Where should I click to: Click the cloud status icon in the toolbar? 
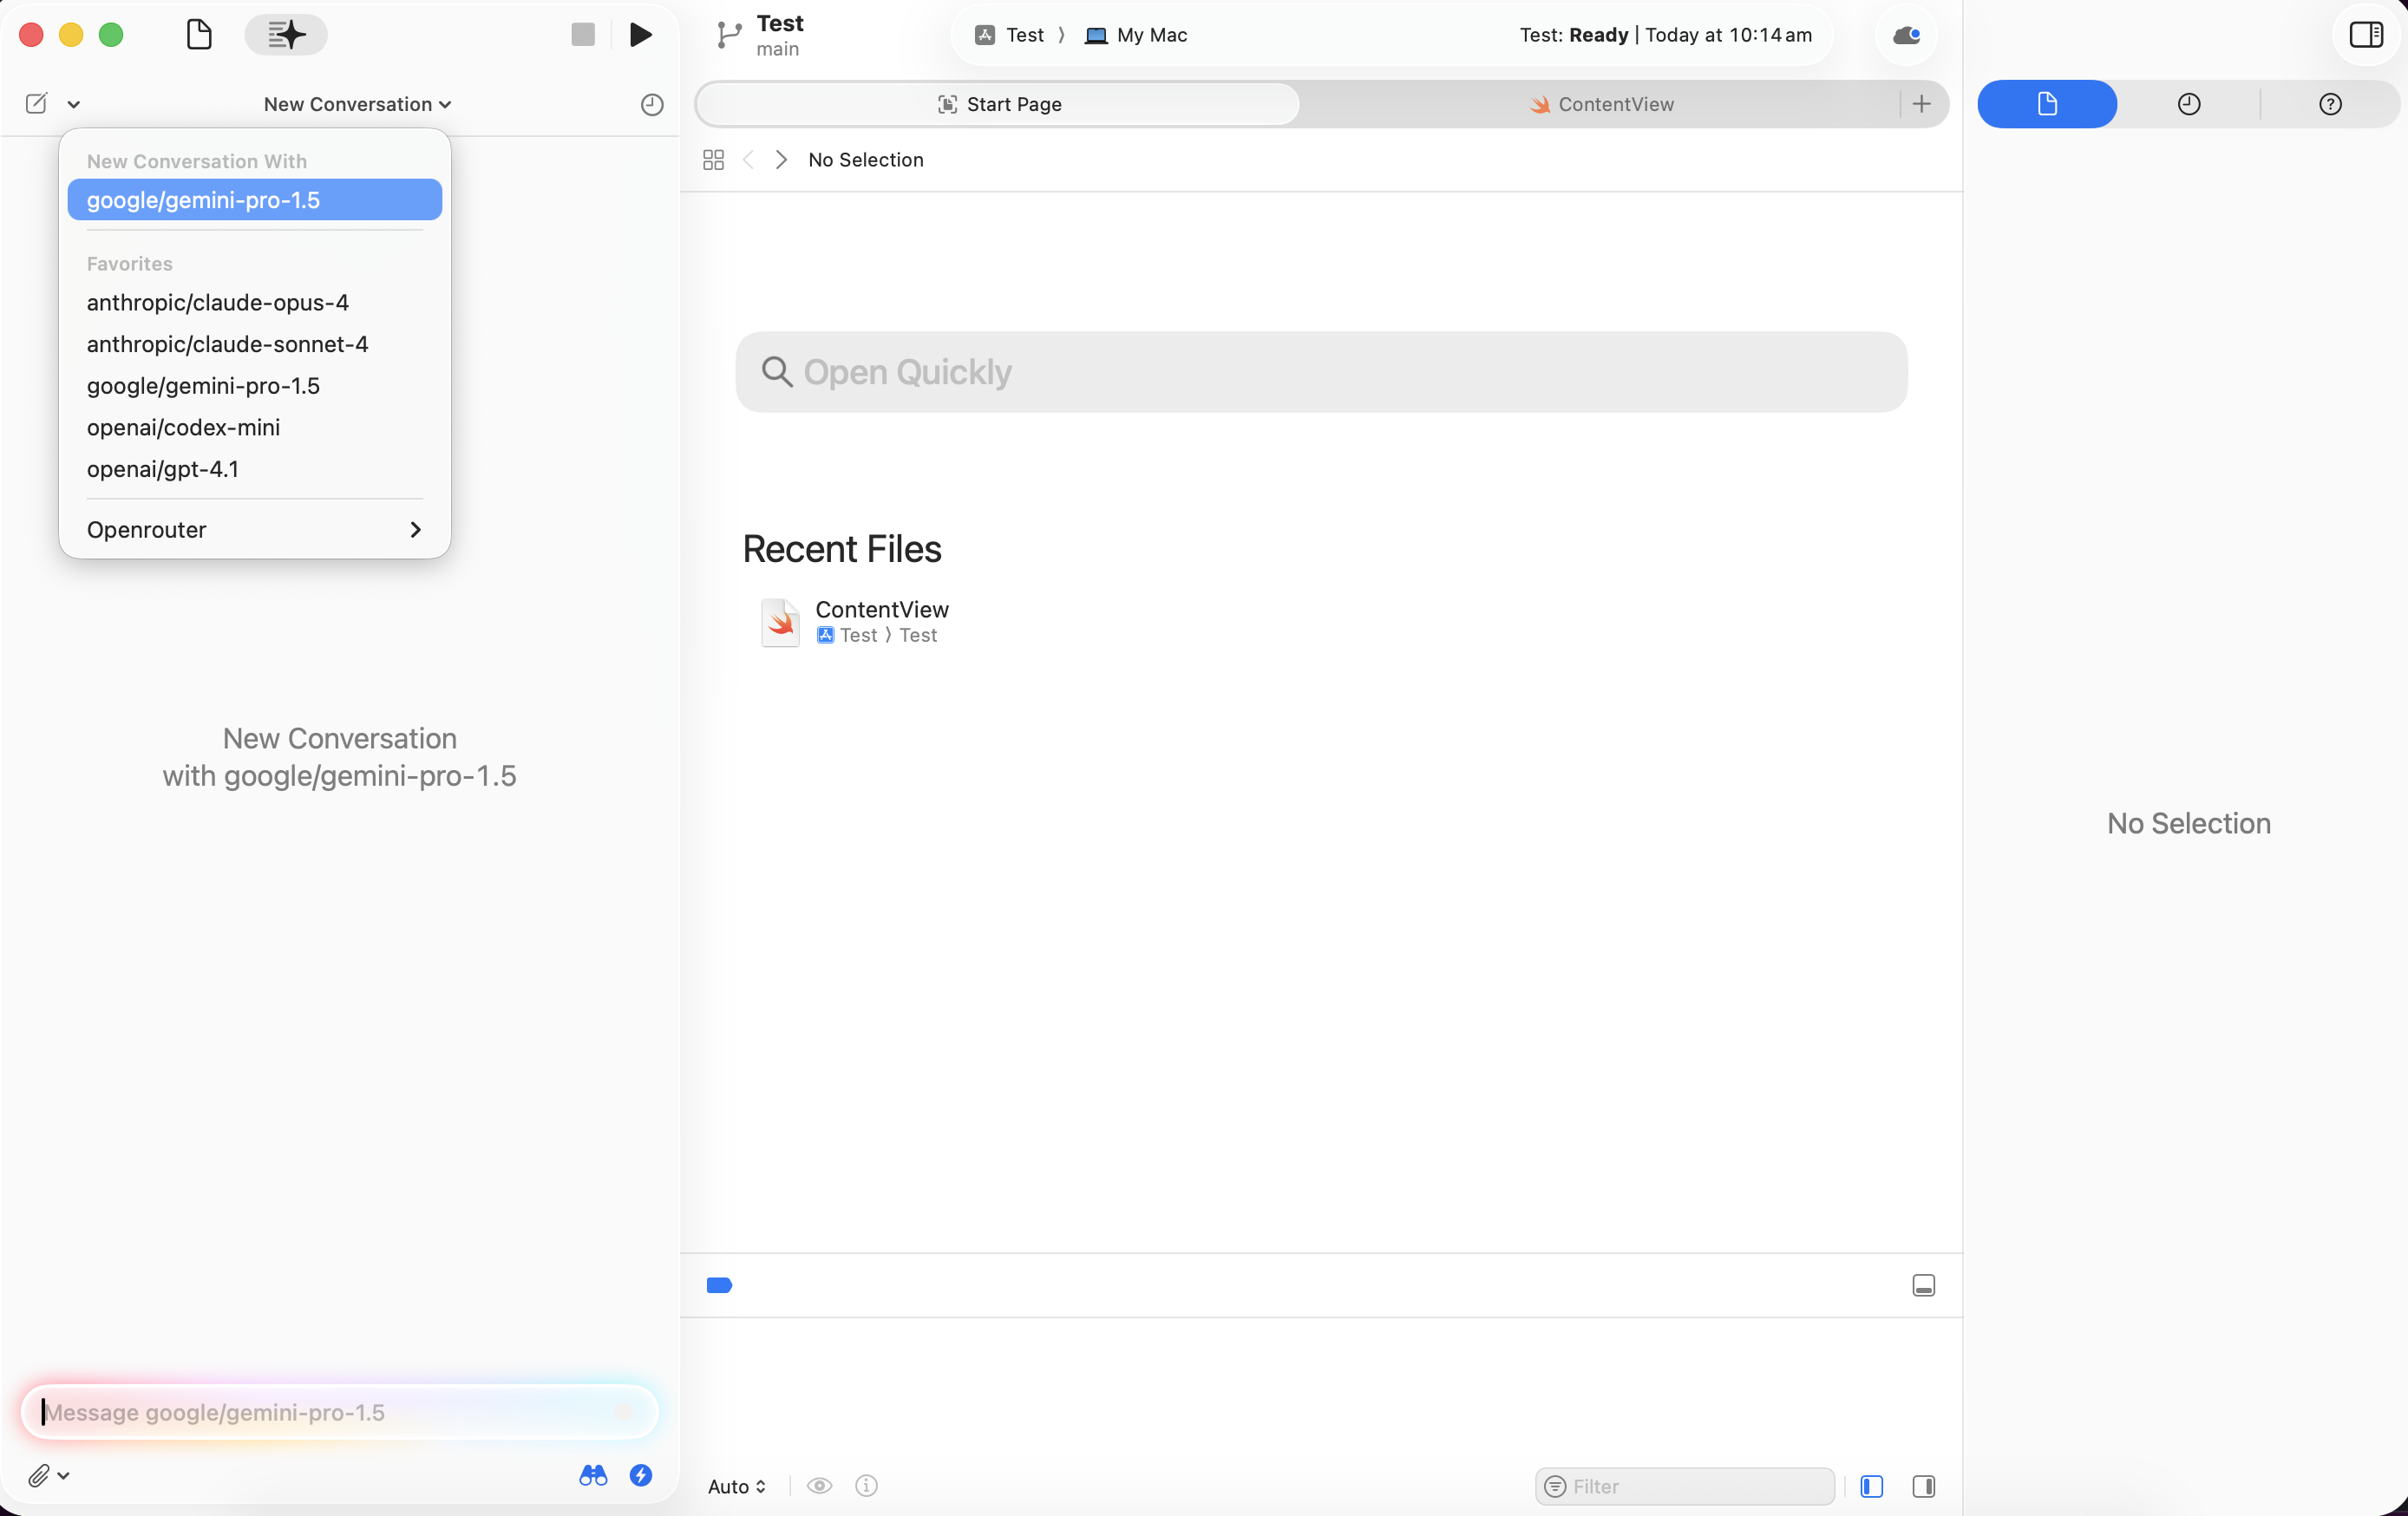[x=1904, y=35]
